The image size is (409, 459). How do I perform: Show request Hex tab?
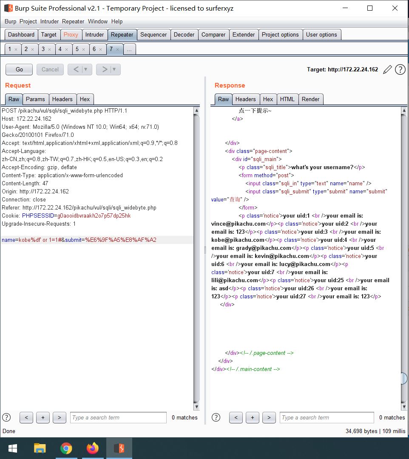85,99
